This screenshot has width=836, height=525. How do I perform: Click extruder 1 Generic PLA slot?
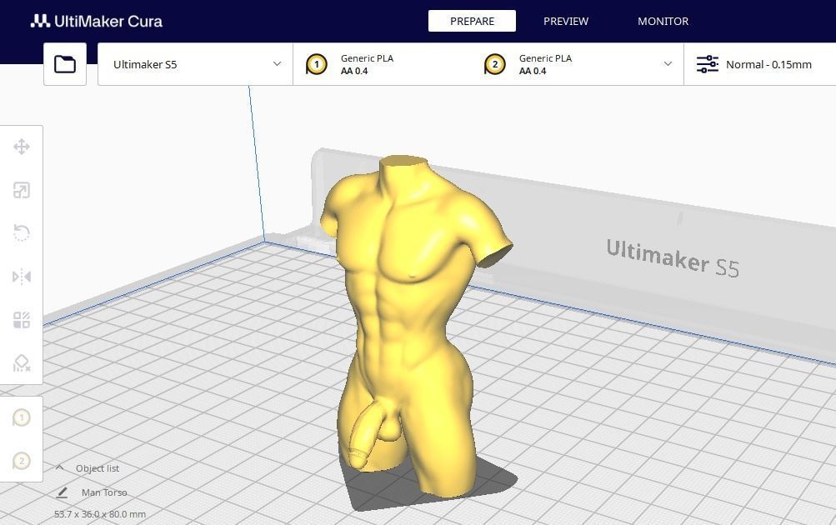(x=381, y=64)
